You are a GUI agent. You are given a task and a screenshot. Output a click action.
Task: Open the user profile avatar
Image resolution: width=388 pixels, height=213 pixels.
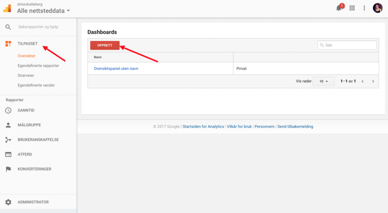pos(378,8)
